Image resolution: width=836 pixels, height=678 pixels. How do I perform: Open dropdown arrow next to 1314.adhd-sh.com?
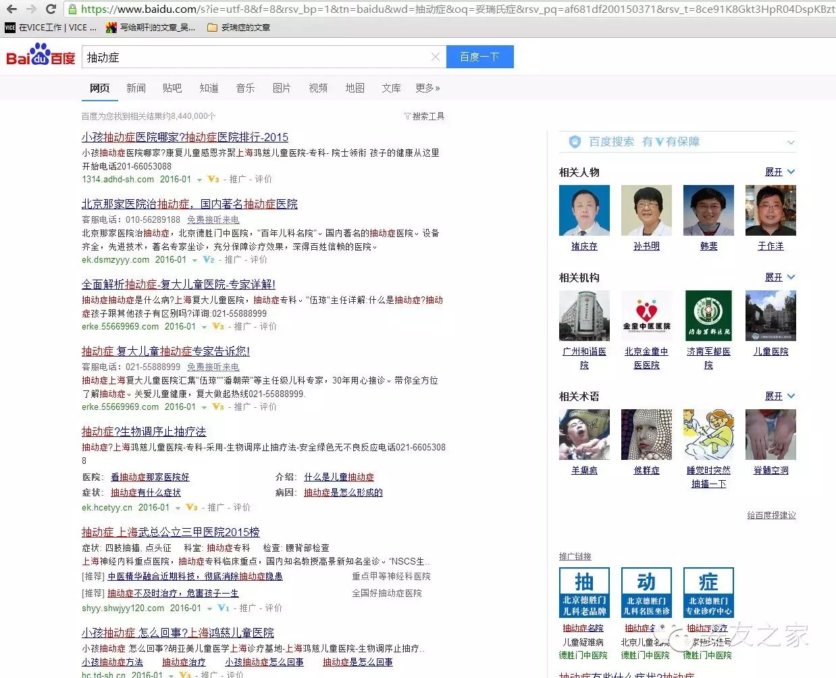(199, 180)
